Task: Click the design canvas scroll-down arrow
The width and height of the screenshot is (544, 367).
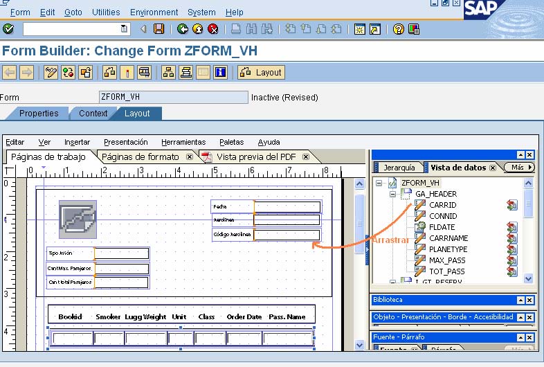Action: point(359,345)
